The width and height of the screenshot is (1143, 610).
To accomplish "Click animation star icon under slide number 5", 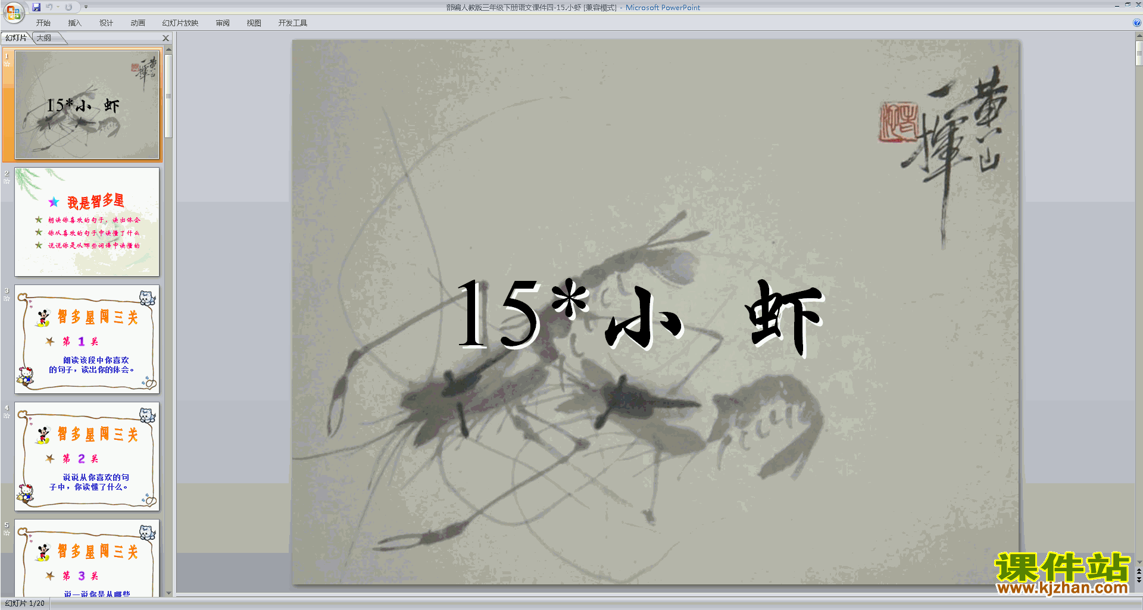I will click(x=7, y=533).
